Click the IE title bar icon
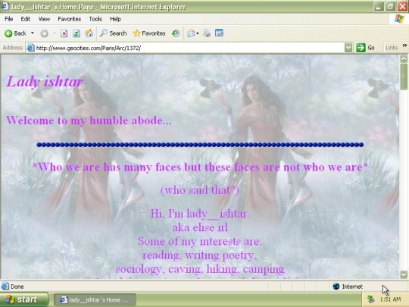 pos(5,6)
